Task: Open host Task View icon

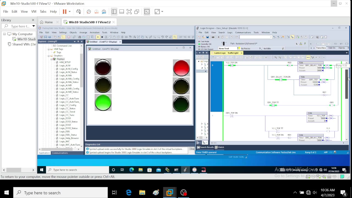Action: pos(114,193)
